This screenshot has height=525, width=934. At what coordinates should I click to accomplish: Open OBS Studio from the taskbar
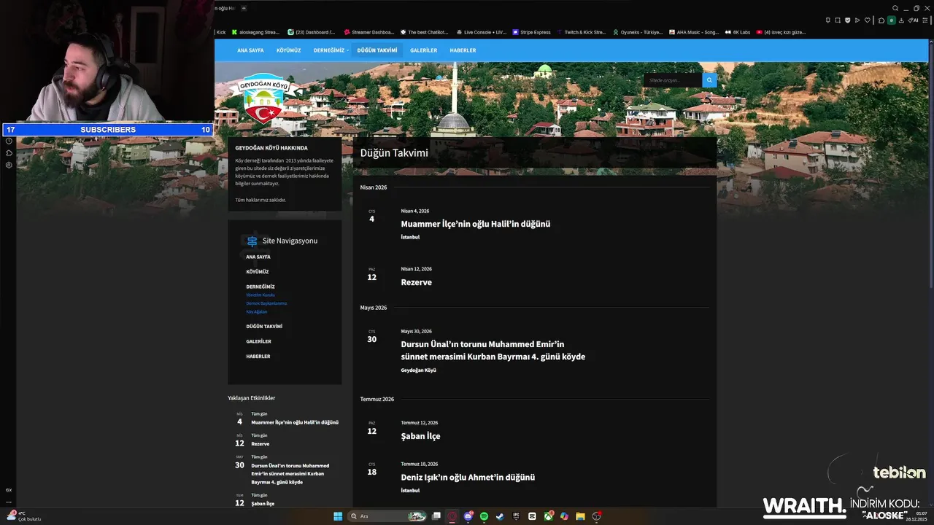[597, 516]
